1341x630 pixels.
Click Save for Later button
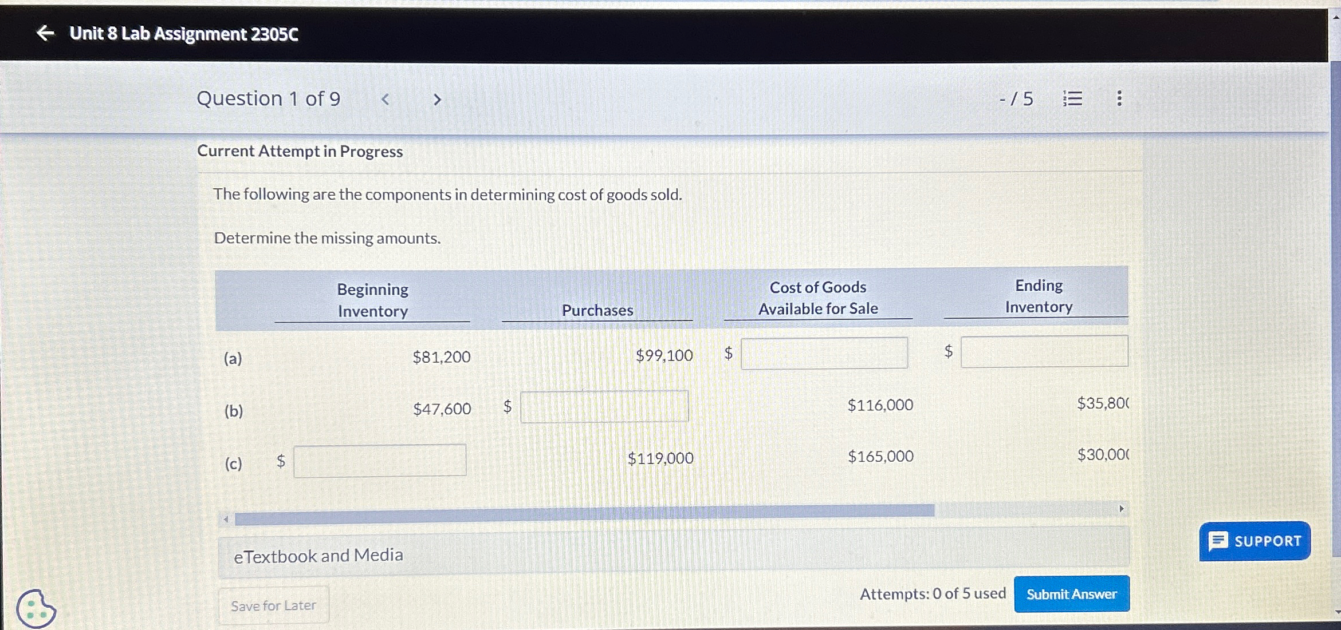pos(273,605)
